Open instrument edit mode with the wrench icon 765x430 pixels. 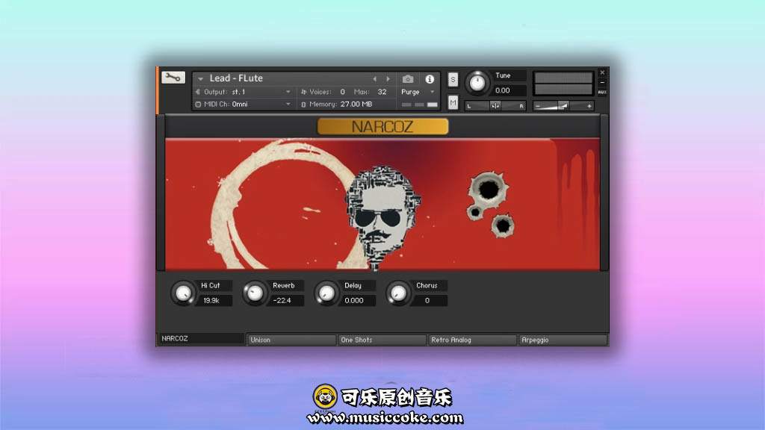(173, 77)
